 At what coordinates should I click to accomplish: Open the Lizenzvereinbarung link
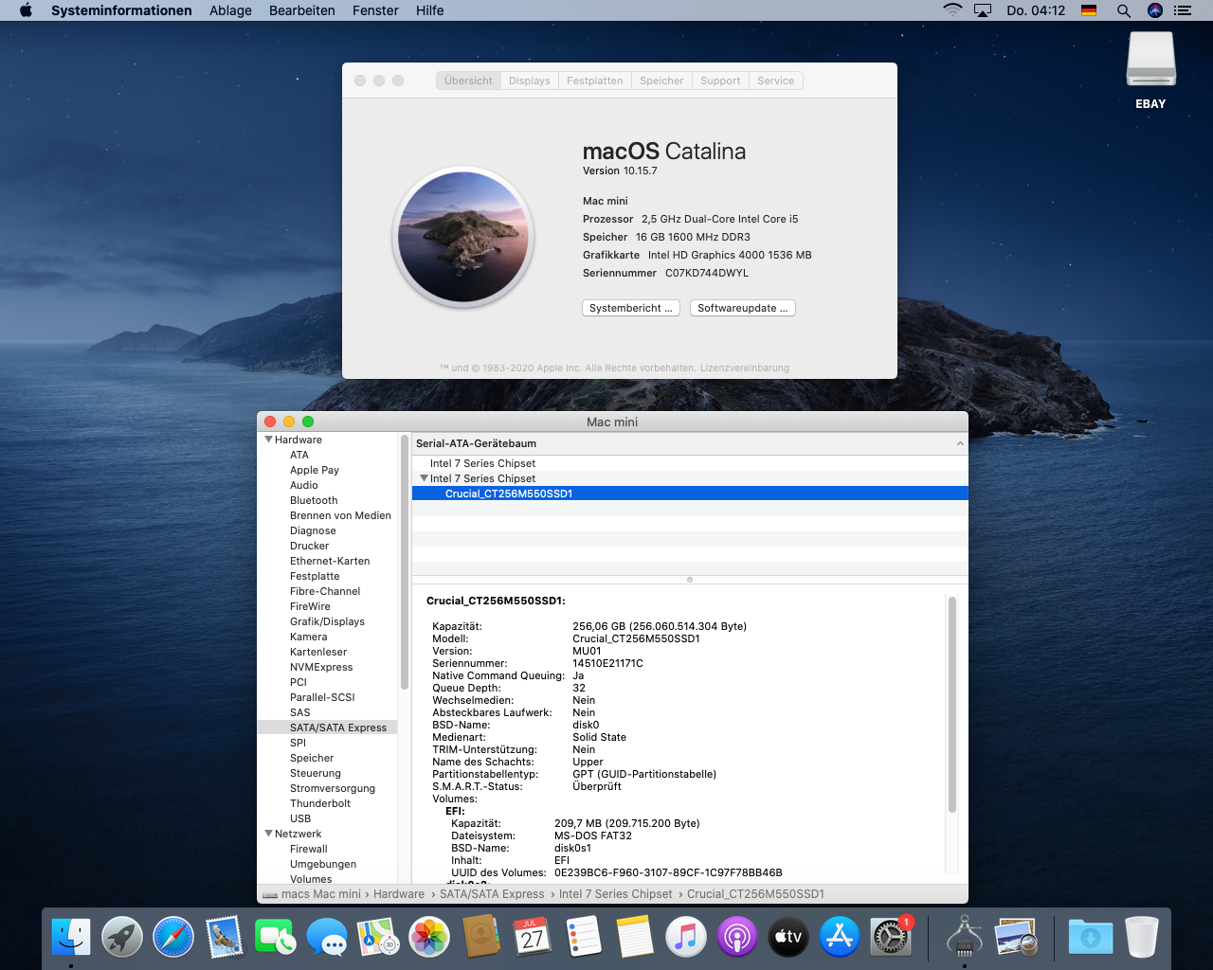click(744, 368)
